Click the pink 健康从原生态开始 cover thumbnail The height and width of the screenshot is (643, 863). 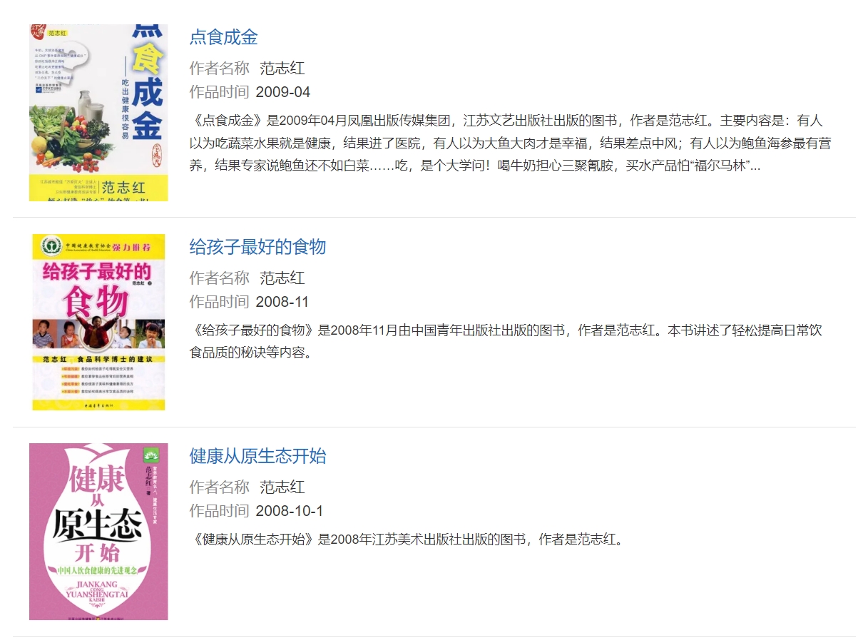tap(98, 532)
